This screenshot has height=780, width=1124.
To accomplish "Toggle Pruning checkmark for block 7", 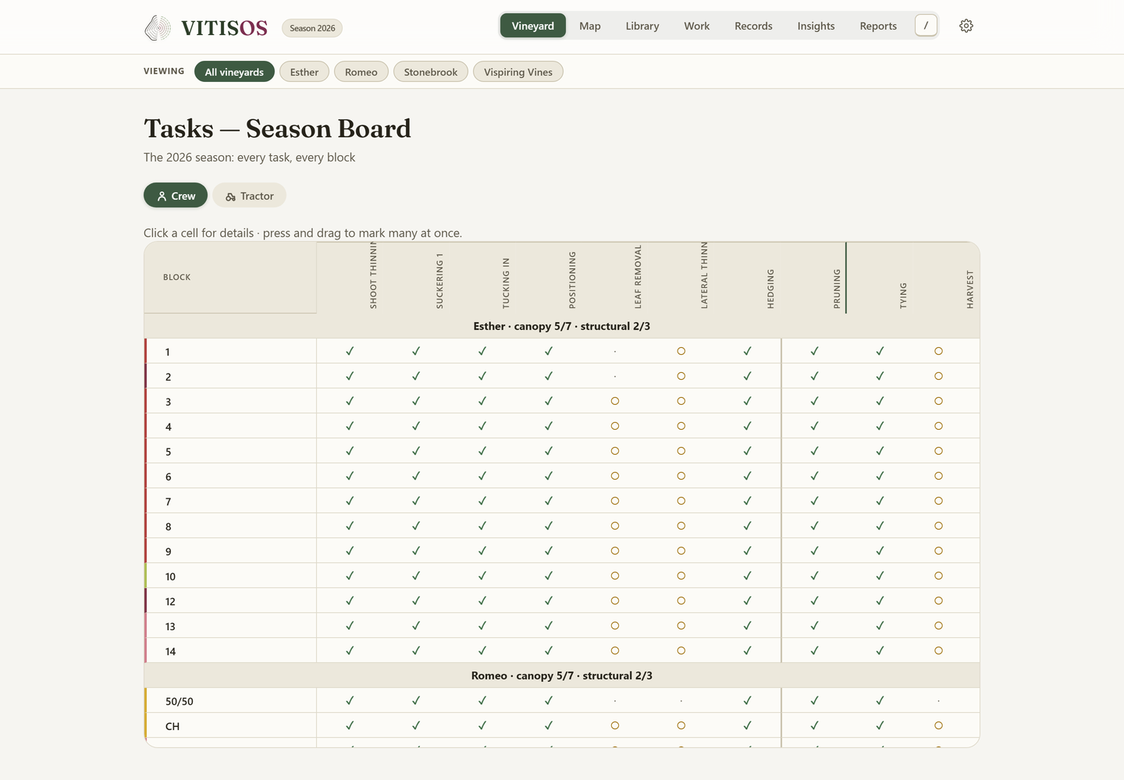I will 814,501.
